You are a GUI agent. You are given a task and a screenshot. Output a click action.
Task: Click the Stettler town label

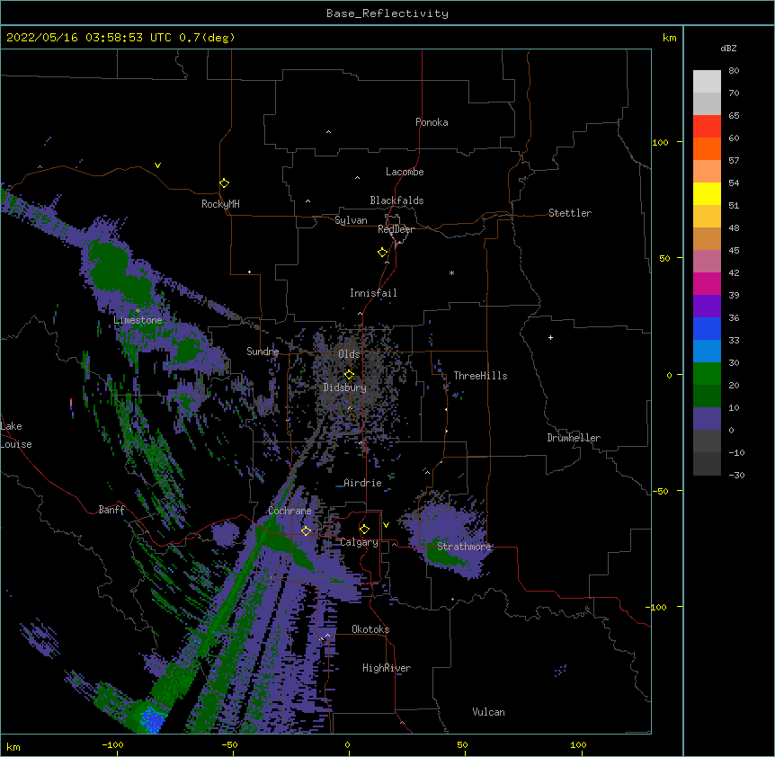point(569,213)
